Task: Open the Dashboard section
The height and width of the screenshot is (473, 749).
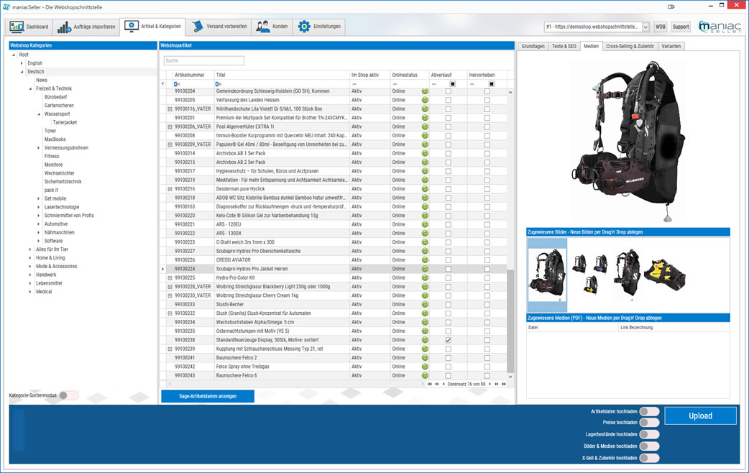Action: tap(29, 27)
